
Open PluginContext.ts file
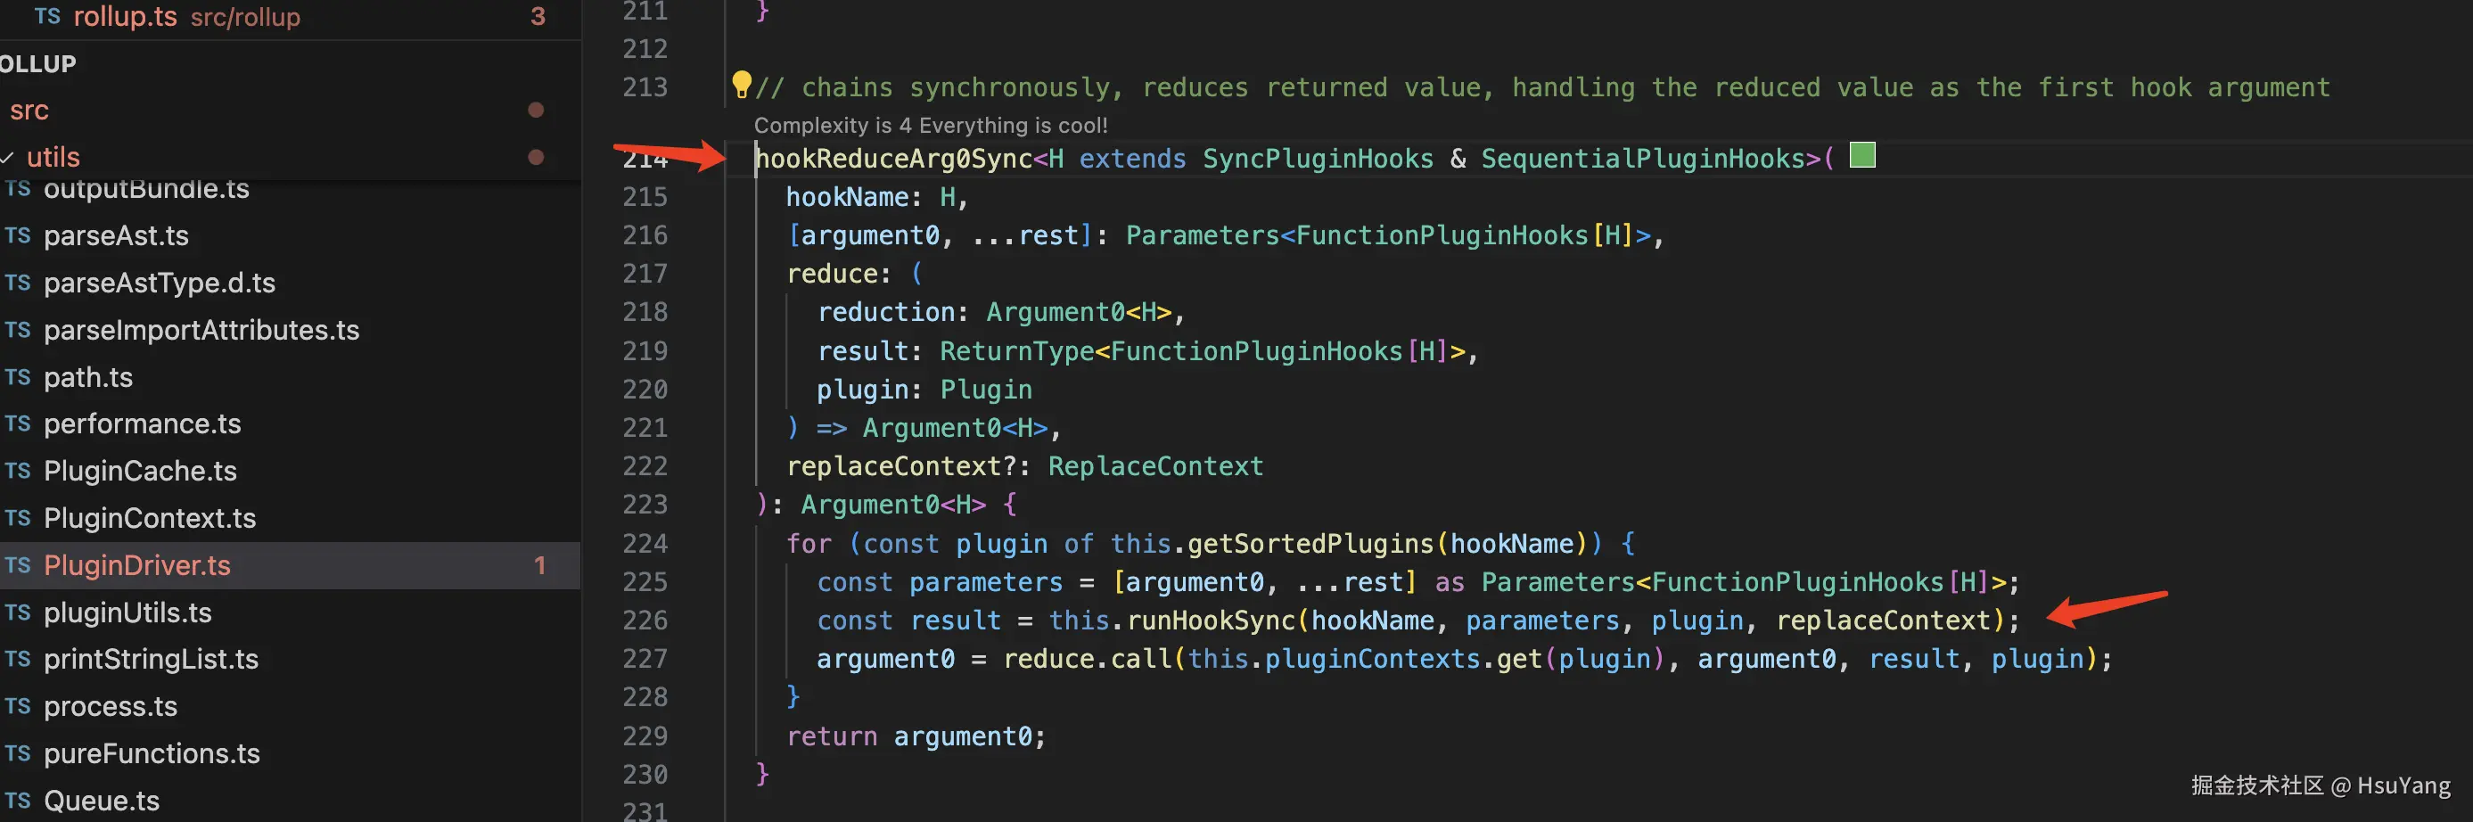tap(150, 518)
